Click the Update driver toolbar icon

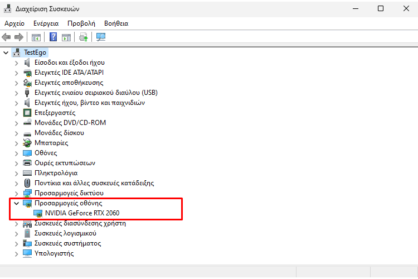click(84, 37)
